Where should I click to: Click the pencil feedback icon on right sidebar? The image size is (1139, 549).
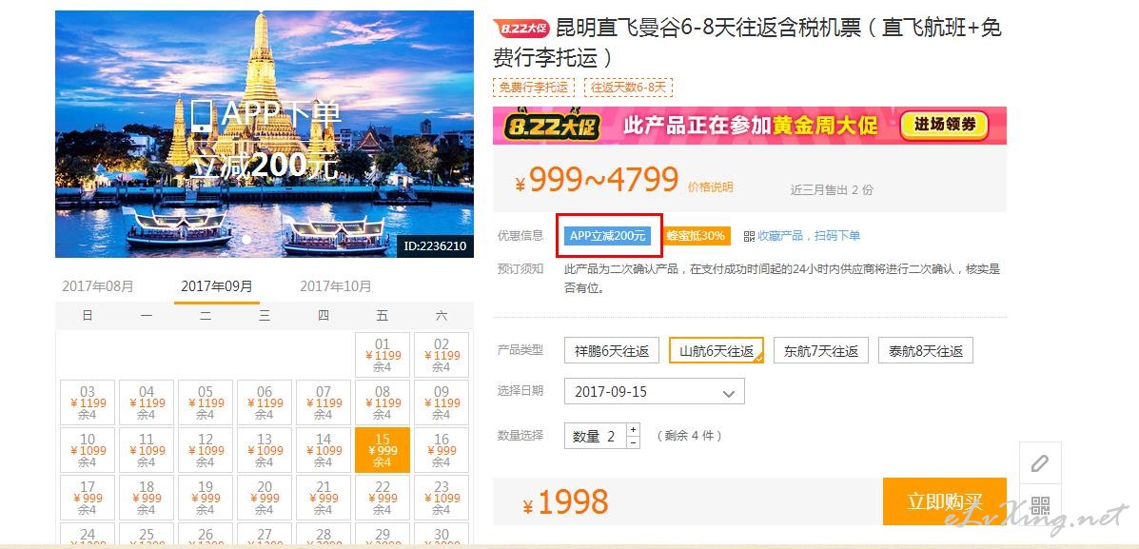pyautogui.click(x=1039, y=462)
